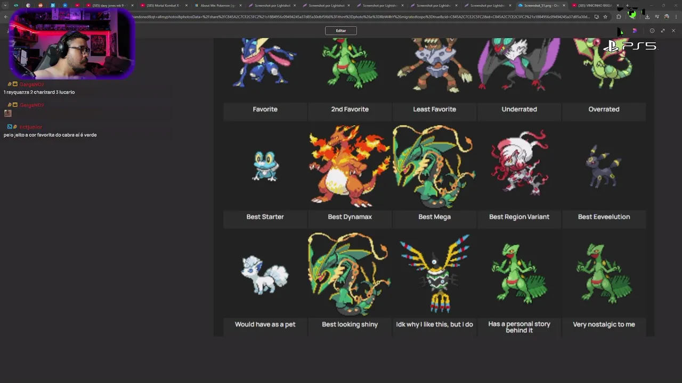Click the Alolan Vulpix above Would have as a pet
The width and height of the screenshot is (682, 383).
point(265,274)
